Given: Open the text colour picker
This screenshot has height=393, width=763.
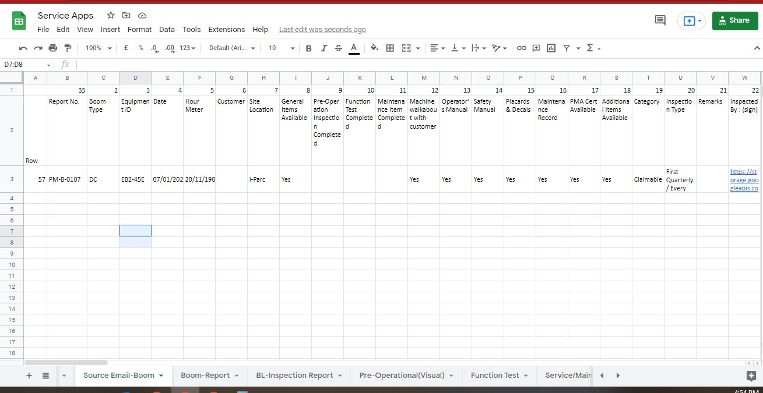Looking at the screenshot, I should click(x=354, y=48).
